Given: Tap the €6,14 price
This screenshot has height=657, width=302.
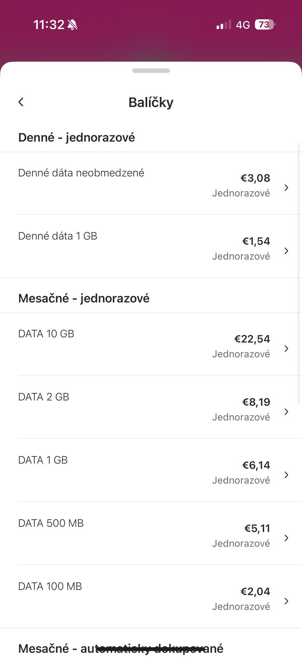Looking at the screenshot, I should click(256, 465).
